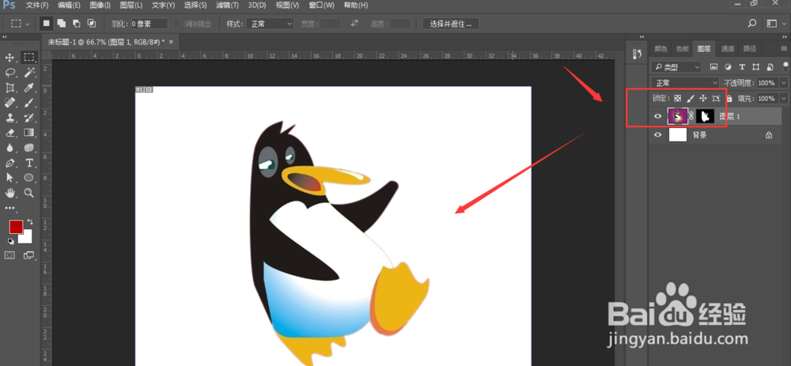The height and width of the screenshot is (366, 791).
Task: Change the screen mode
Action: click(29, 255)
